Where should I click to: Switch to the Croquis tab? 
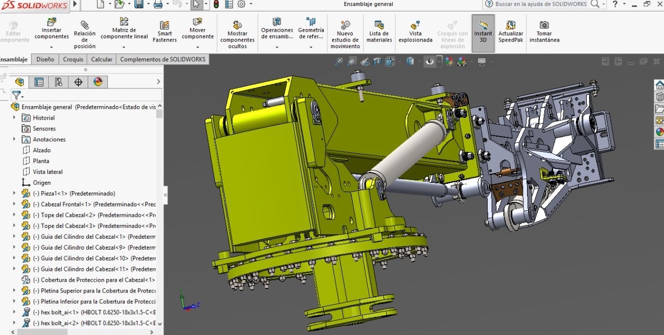73,59
